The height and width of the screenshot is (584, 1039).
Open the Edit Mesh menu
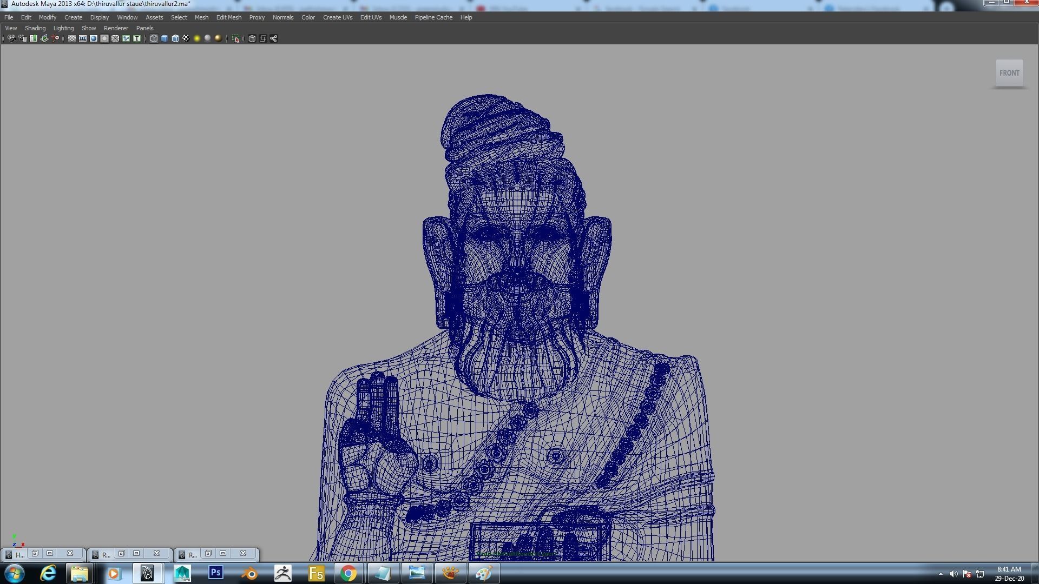coord(228,17)
